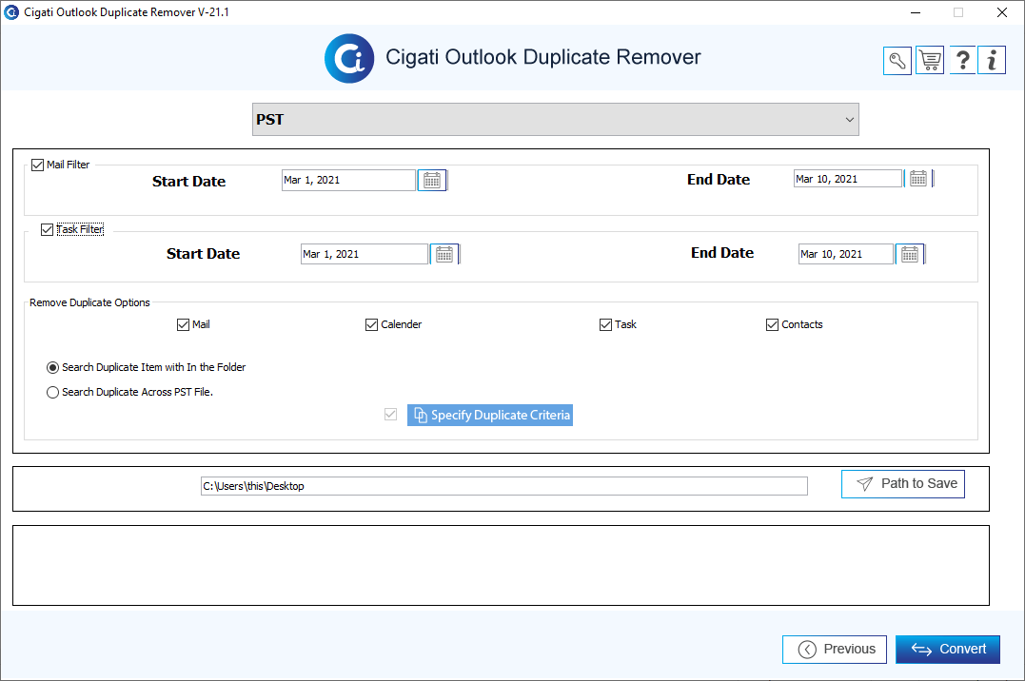Start processing with Convert button
Image resolution: width=1025 pixels, height=681 pixels.
[x=948, y=650]
